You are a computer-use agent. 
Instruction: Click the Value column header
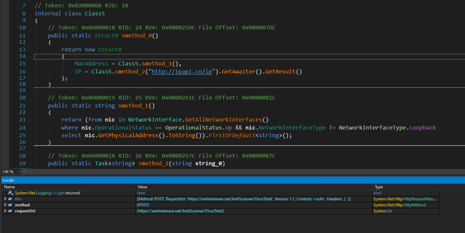pyautogui.click(x=142, y=187)
